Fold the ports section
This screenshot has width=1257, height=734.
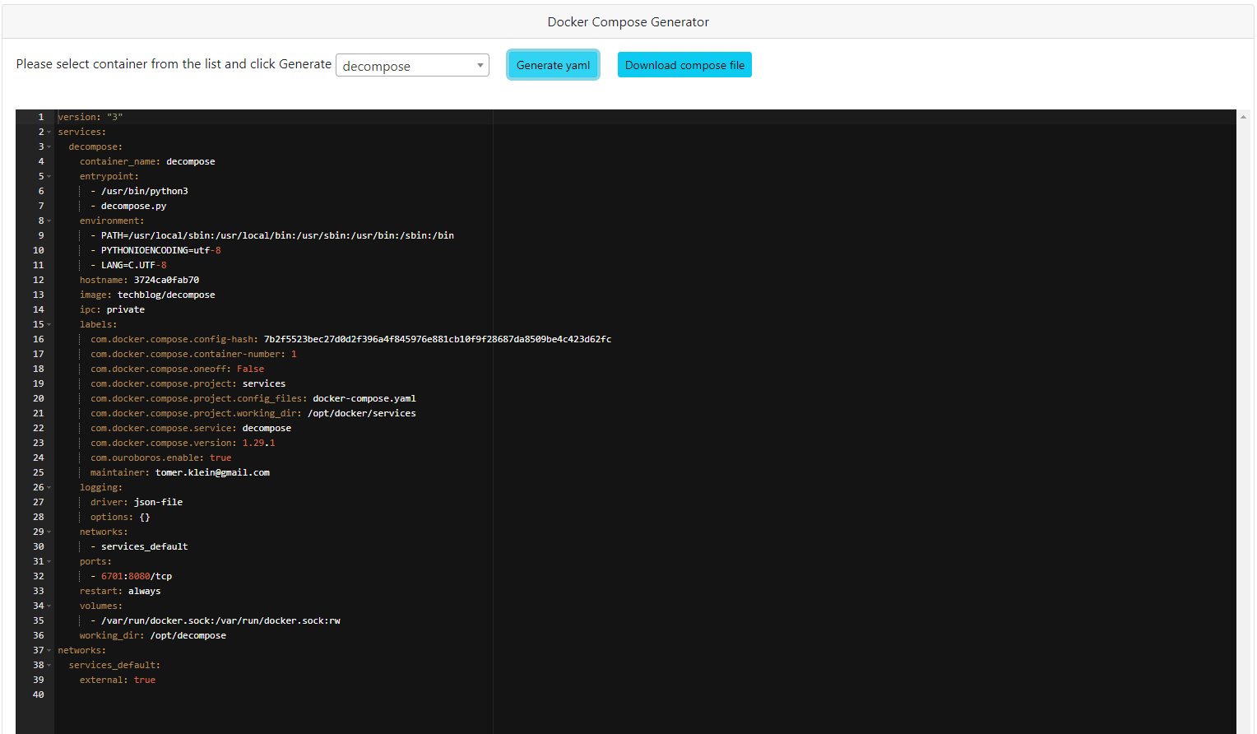tap(48, 560)
